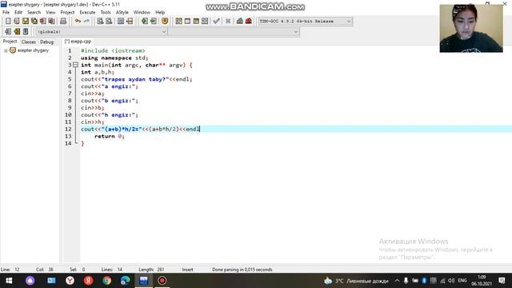Open Microsoft Edge from taskbar

tap(125, 281)
